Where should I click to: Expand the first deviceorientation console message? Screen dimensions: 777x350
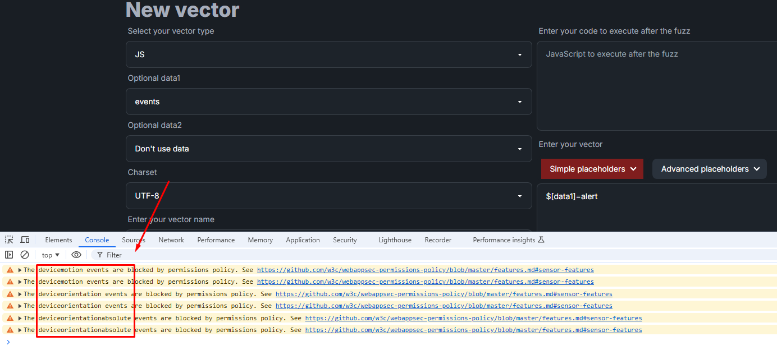[20, 293]
